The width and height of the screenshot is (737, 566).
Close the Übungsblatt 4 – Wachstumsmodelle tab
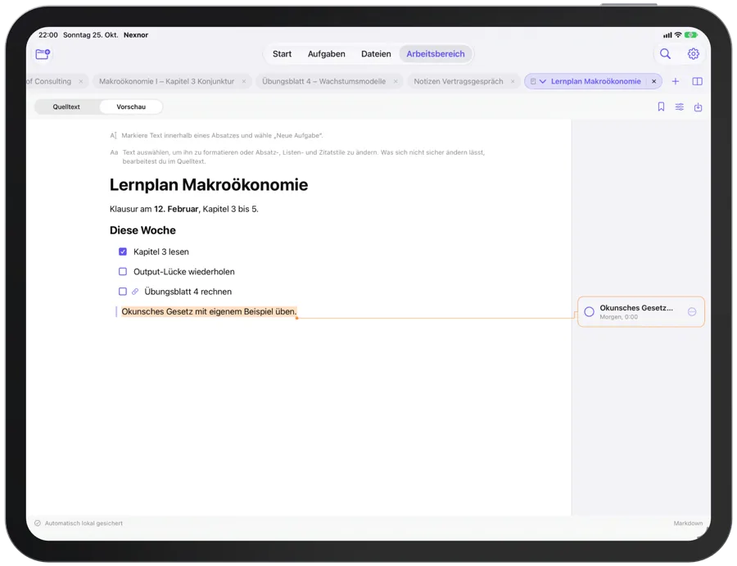[x=396, y=81]
